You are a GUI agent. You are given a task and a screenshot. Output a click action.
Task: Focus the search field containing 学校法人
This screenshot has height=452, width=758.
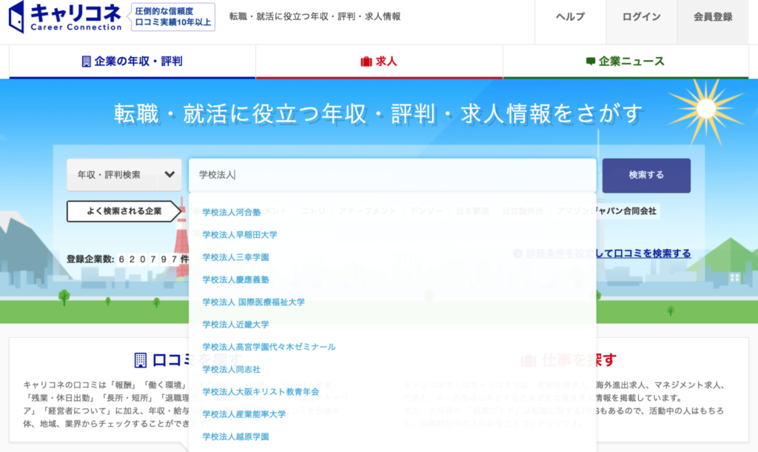point(392,175)
